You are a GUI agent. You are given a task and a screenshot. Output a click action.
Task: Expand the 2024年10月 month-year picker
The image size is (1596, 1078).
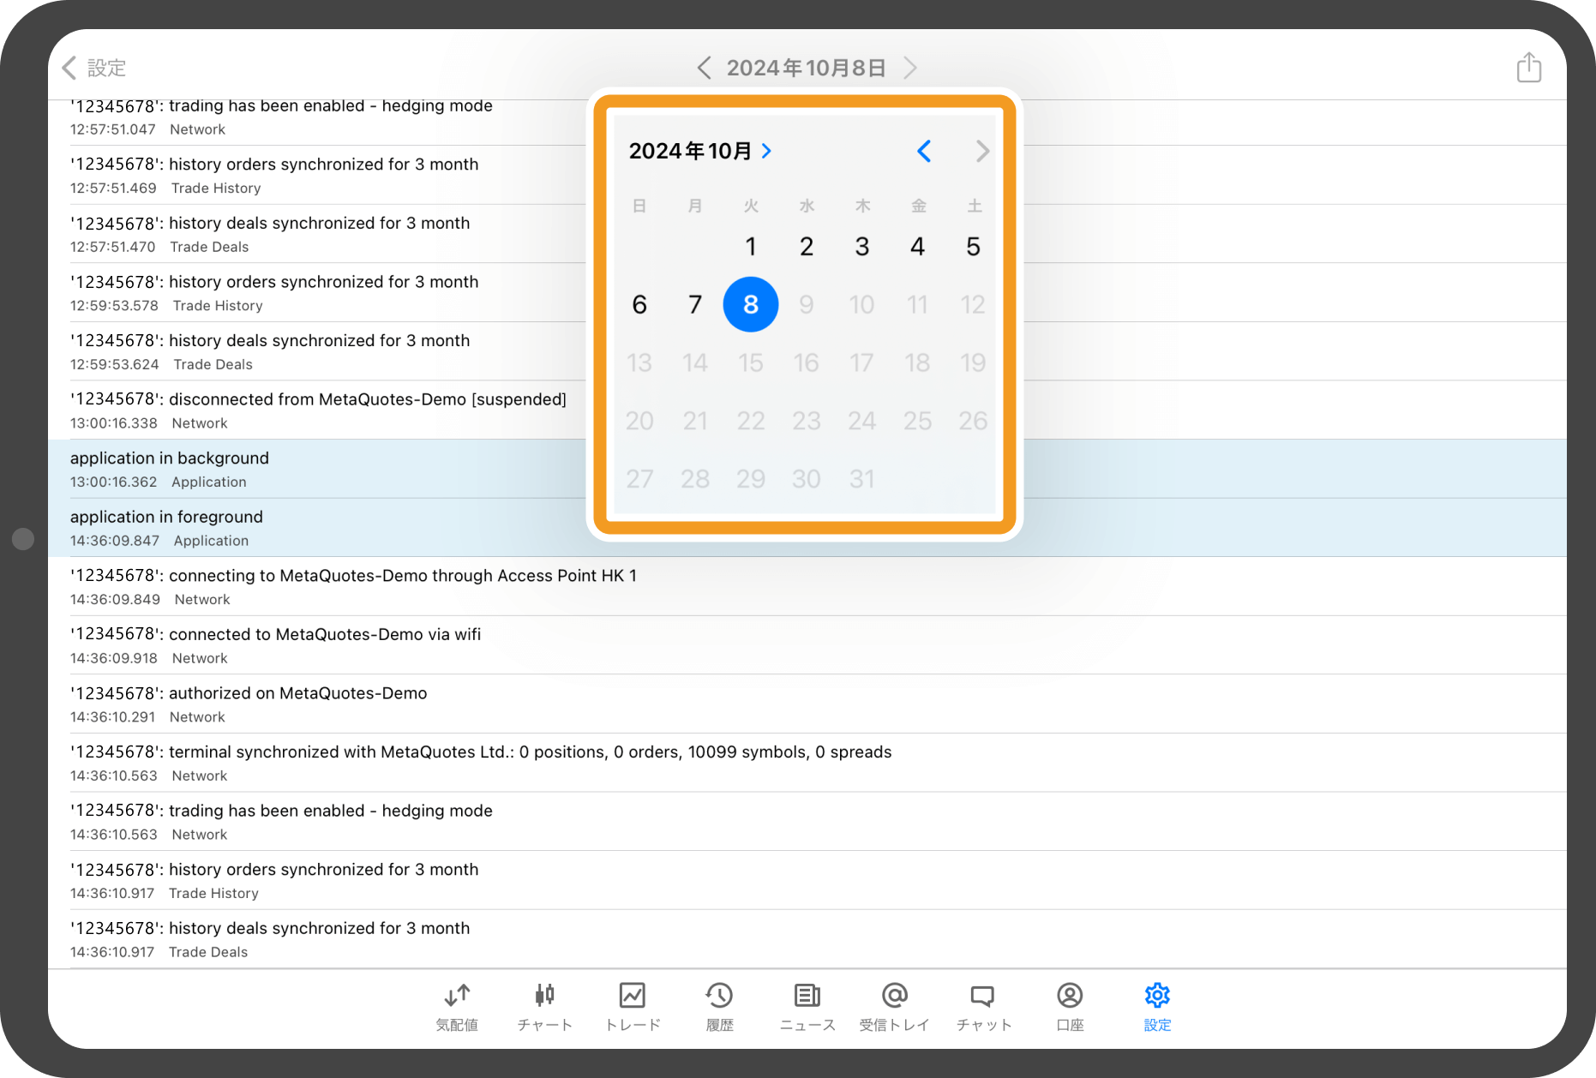click(700, 151)
